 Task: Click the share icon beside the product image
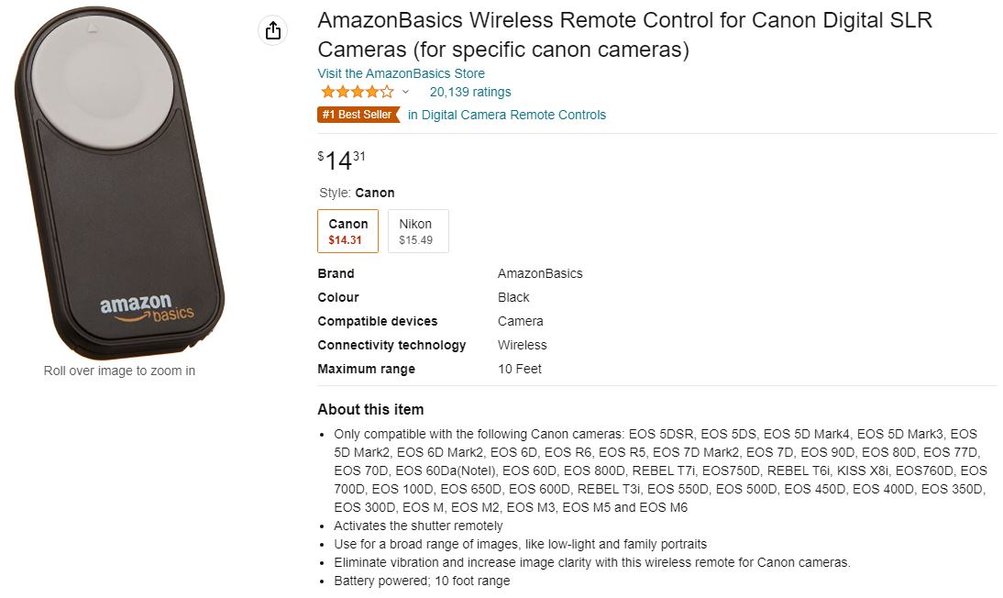[272, 31]
